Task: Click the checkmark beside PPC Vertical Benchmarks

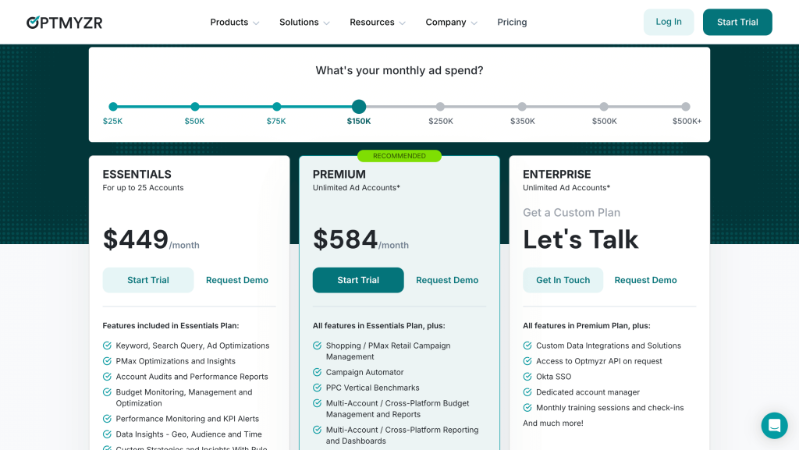Action: (x=317, y=388)
